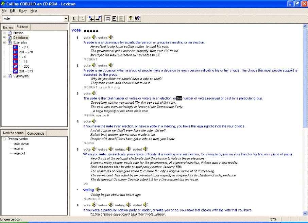The height and width of the screenshot is (223, 308).
Task: Click the D icon for examples 1 - 200
Action: [15, 47]
